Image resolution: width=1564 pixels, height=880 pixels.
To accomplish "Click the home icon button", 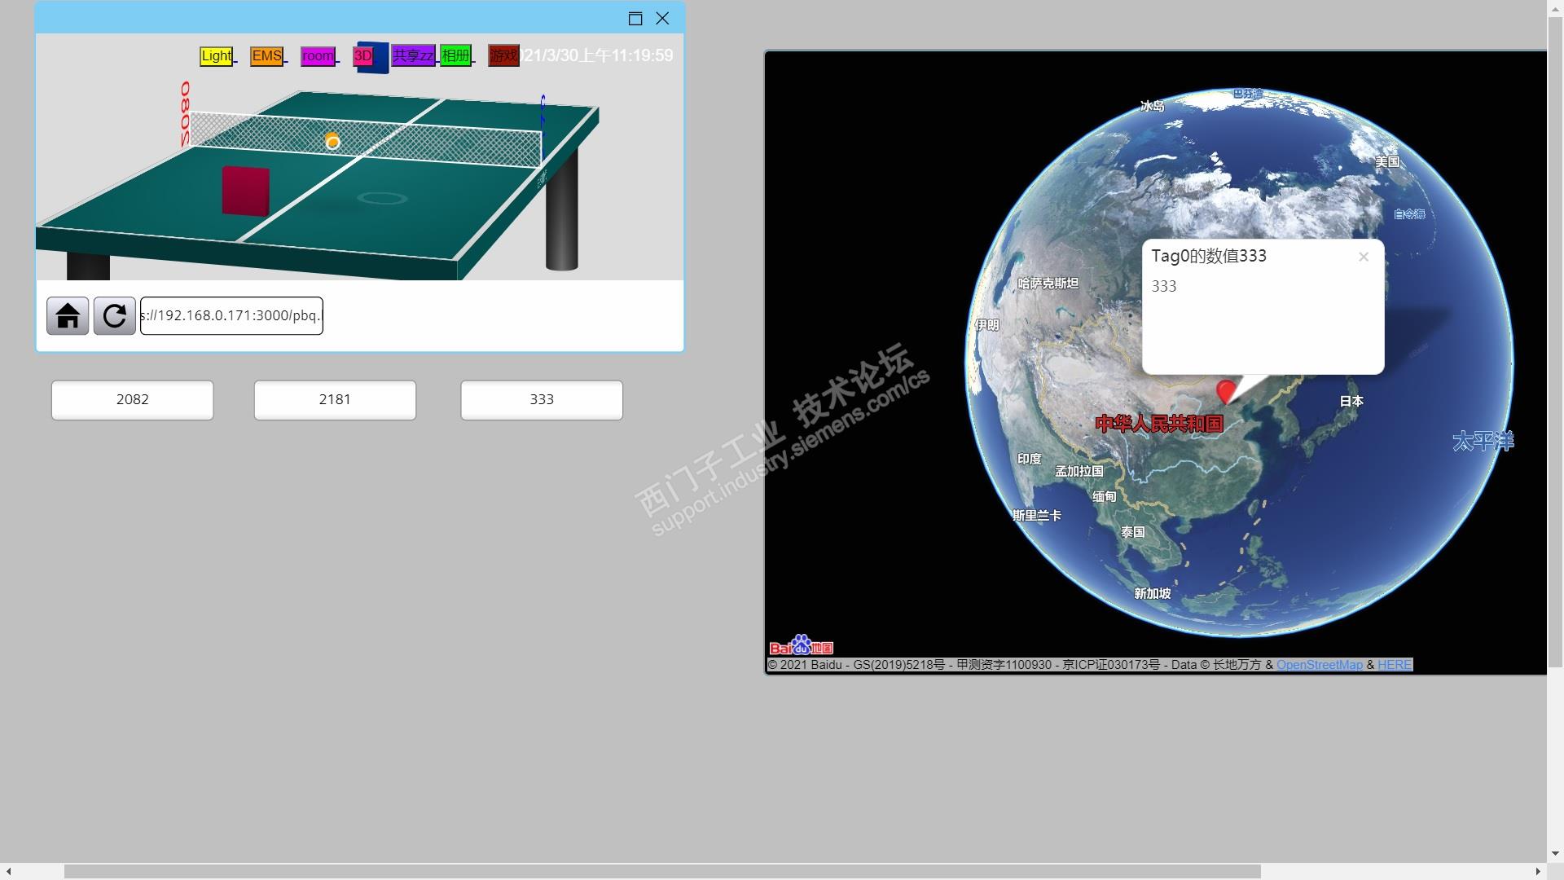I will (x=68, y=316).
